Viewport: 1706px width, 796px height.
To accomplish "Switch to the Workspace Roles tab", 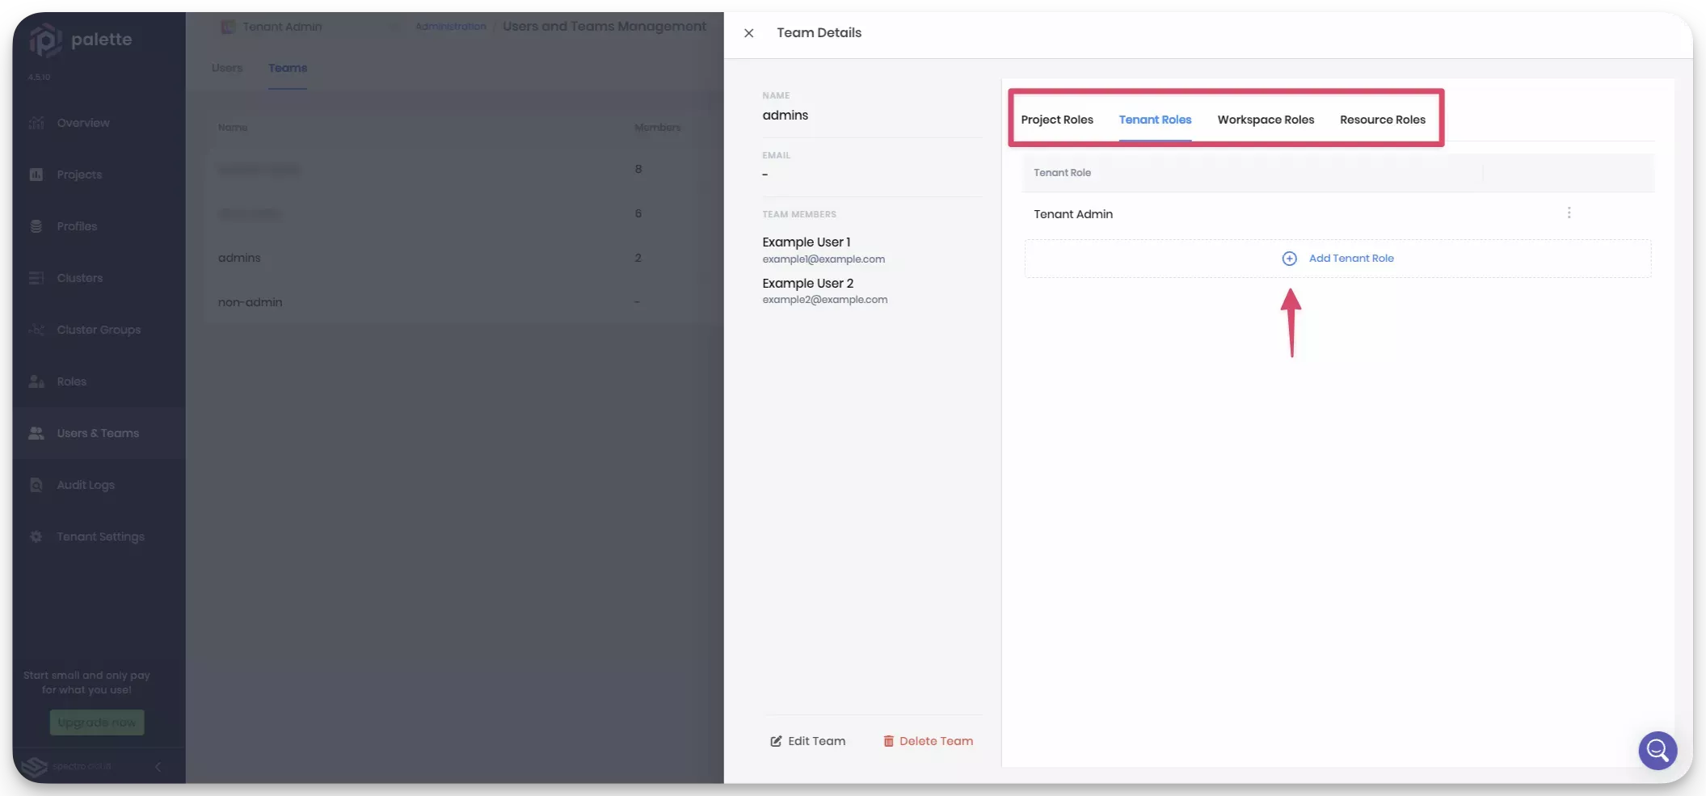I will (1265, 120).
